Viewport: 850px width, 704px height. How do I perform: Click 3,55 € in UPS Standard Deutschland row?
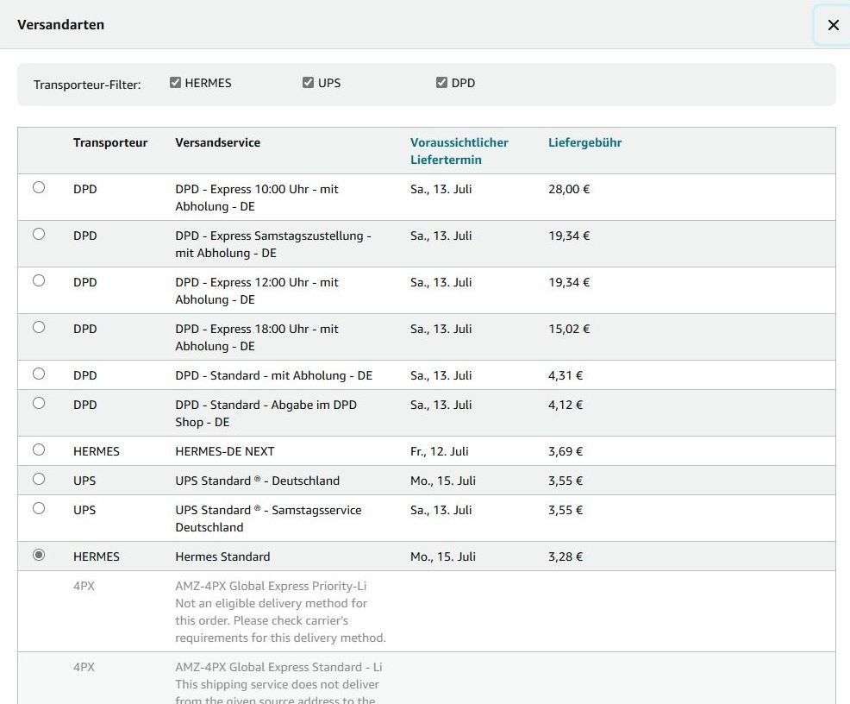566,481
